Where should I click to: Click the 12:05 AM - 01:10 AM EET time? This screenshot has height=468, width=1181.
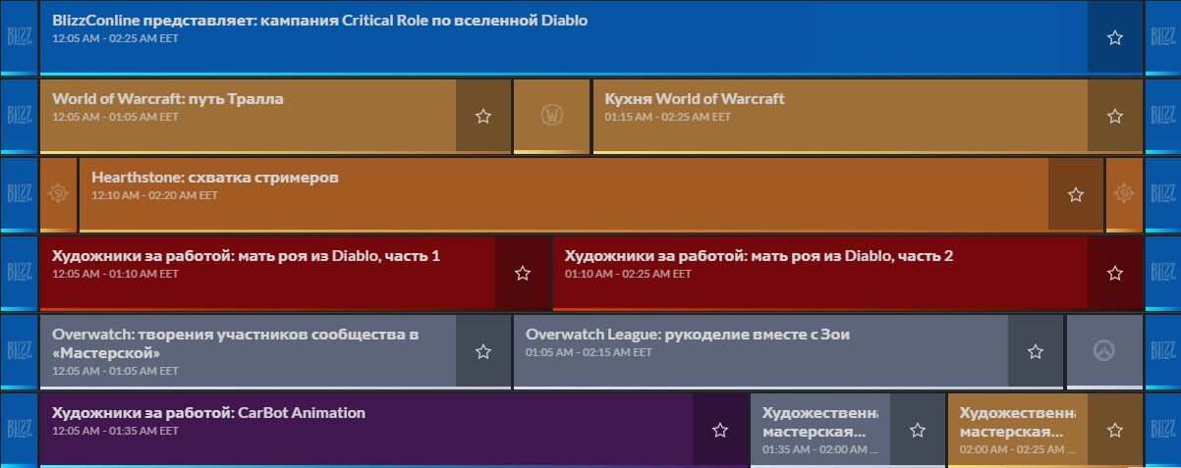coord(115,274)
